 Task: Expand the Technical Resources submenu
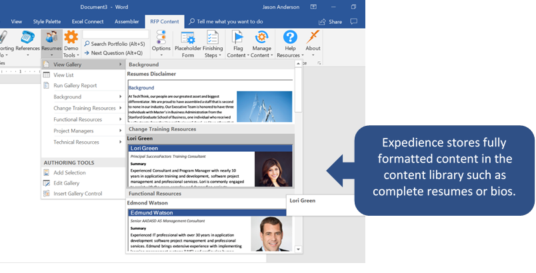tap(77, 142)
